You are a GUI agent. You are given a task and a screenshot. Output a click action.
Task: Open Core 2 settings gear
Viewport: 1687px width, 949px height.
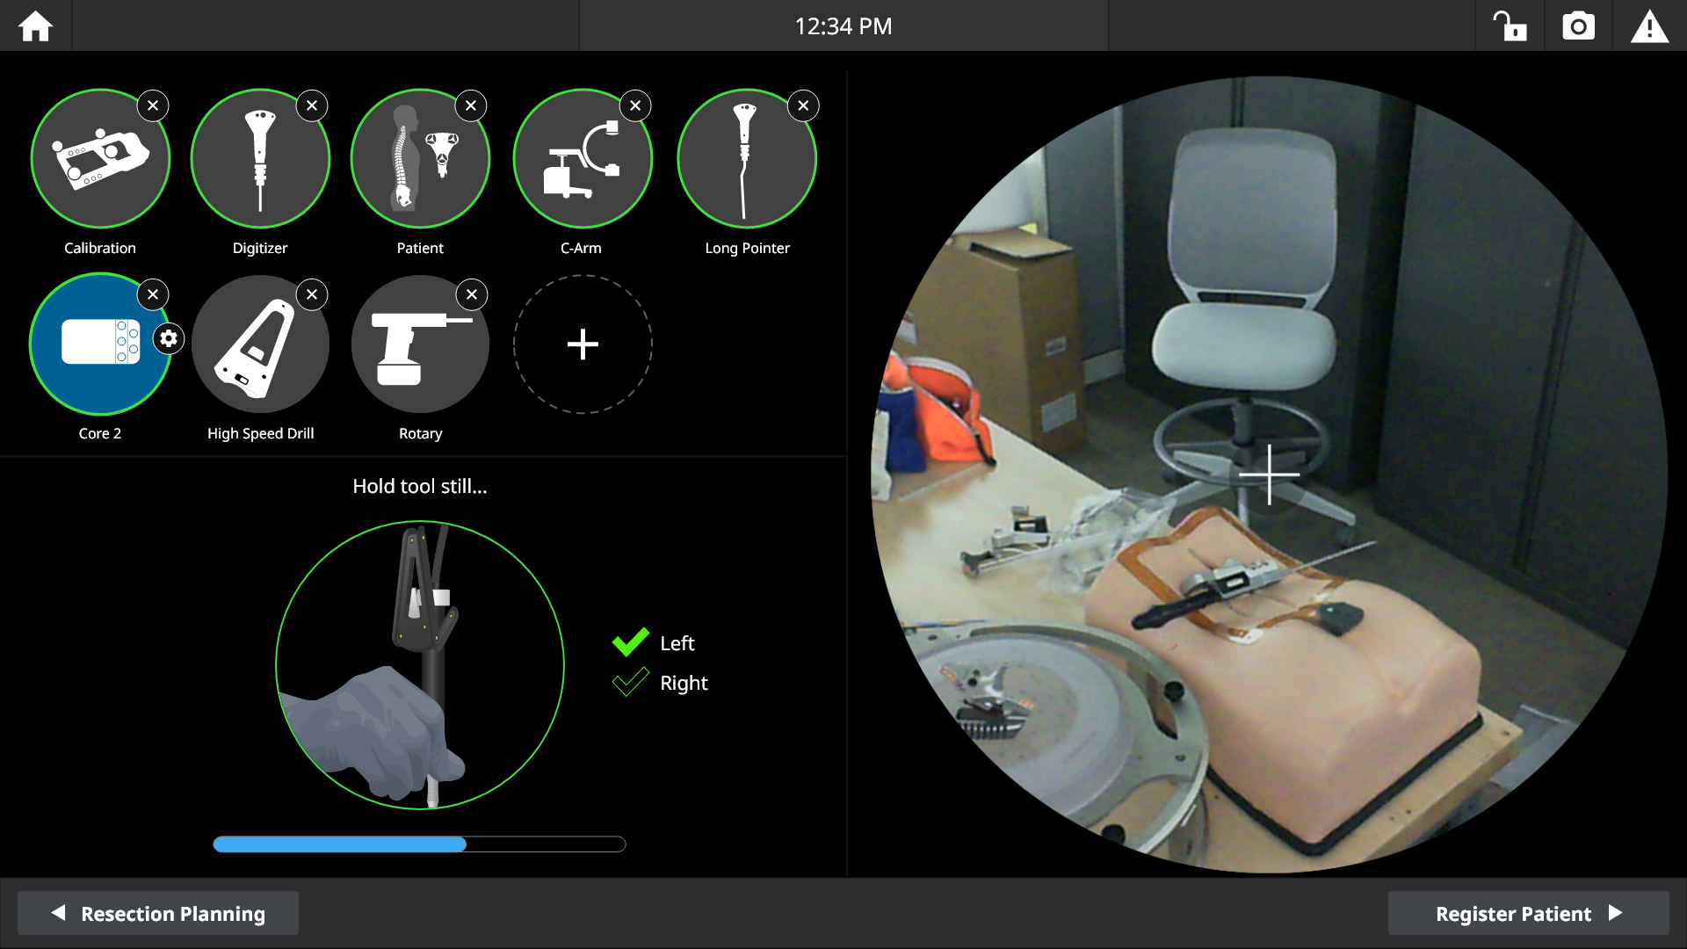(169, 338)
